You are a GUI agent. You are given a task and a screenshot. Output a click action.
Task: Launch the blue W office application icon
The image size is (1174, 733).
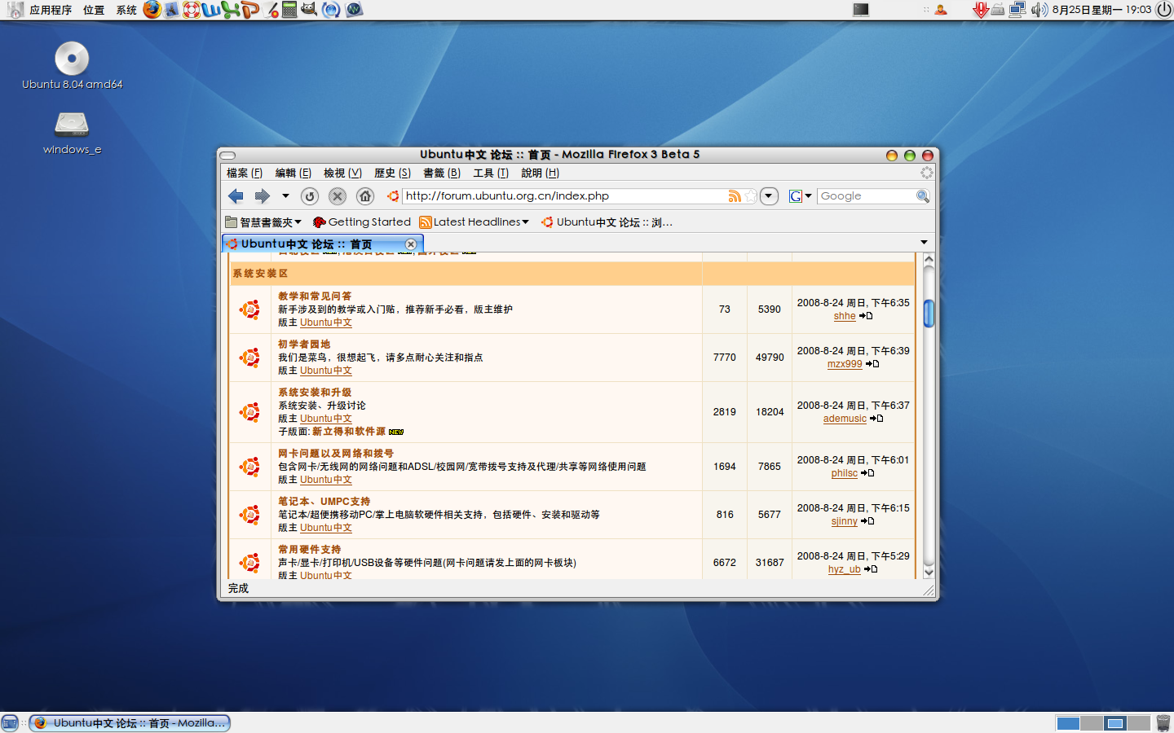point(210,10)
